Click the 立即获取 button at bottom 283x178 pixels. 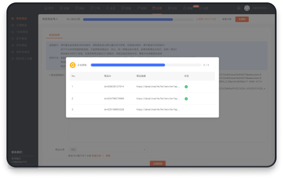click(158, 163)
